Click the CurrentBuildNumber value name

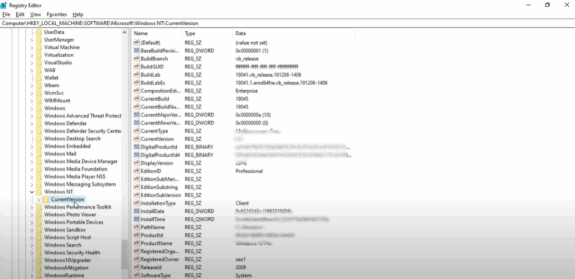pos(160,107)
